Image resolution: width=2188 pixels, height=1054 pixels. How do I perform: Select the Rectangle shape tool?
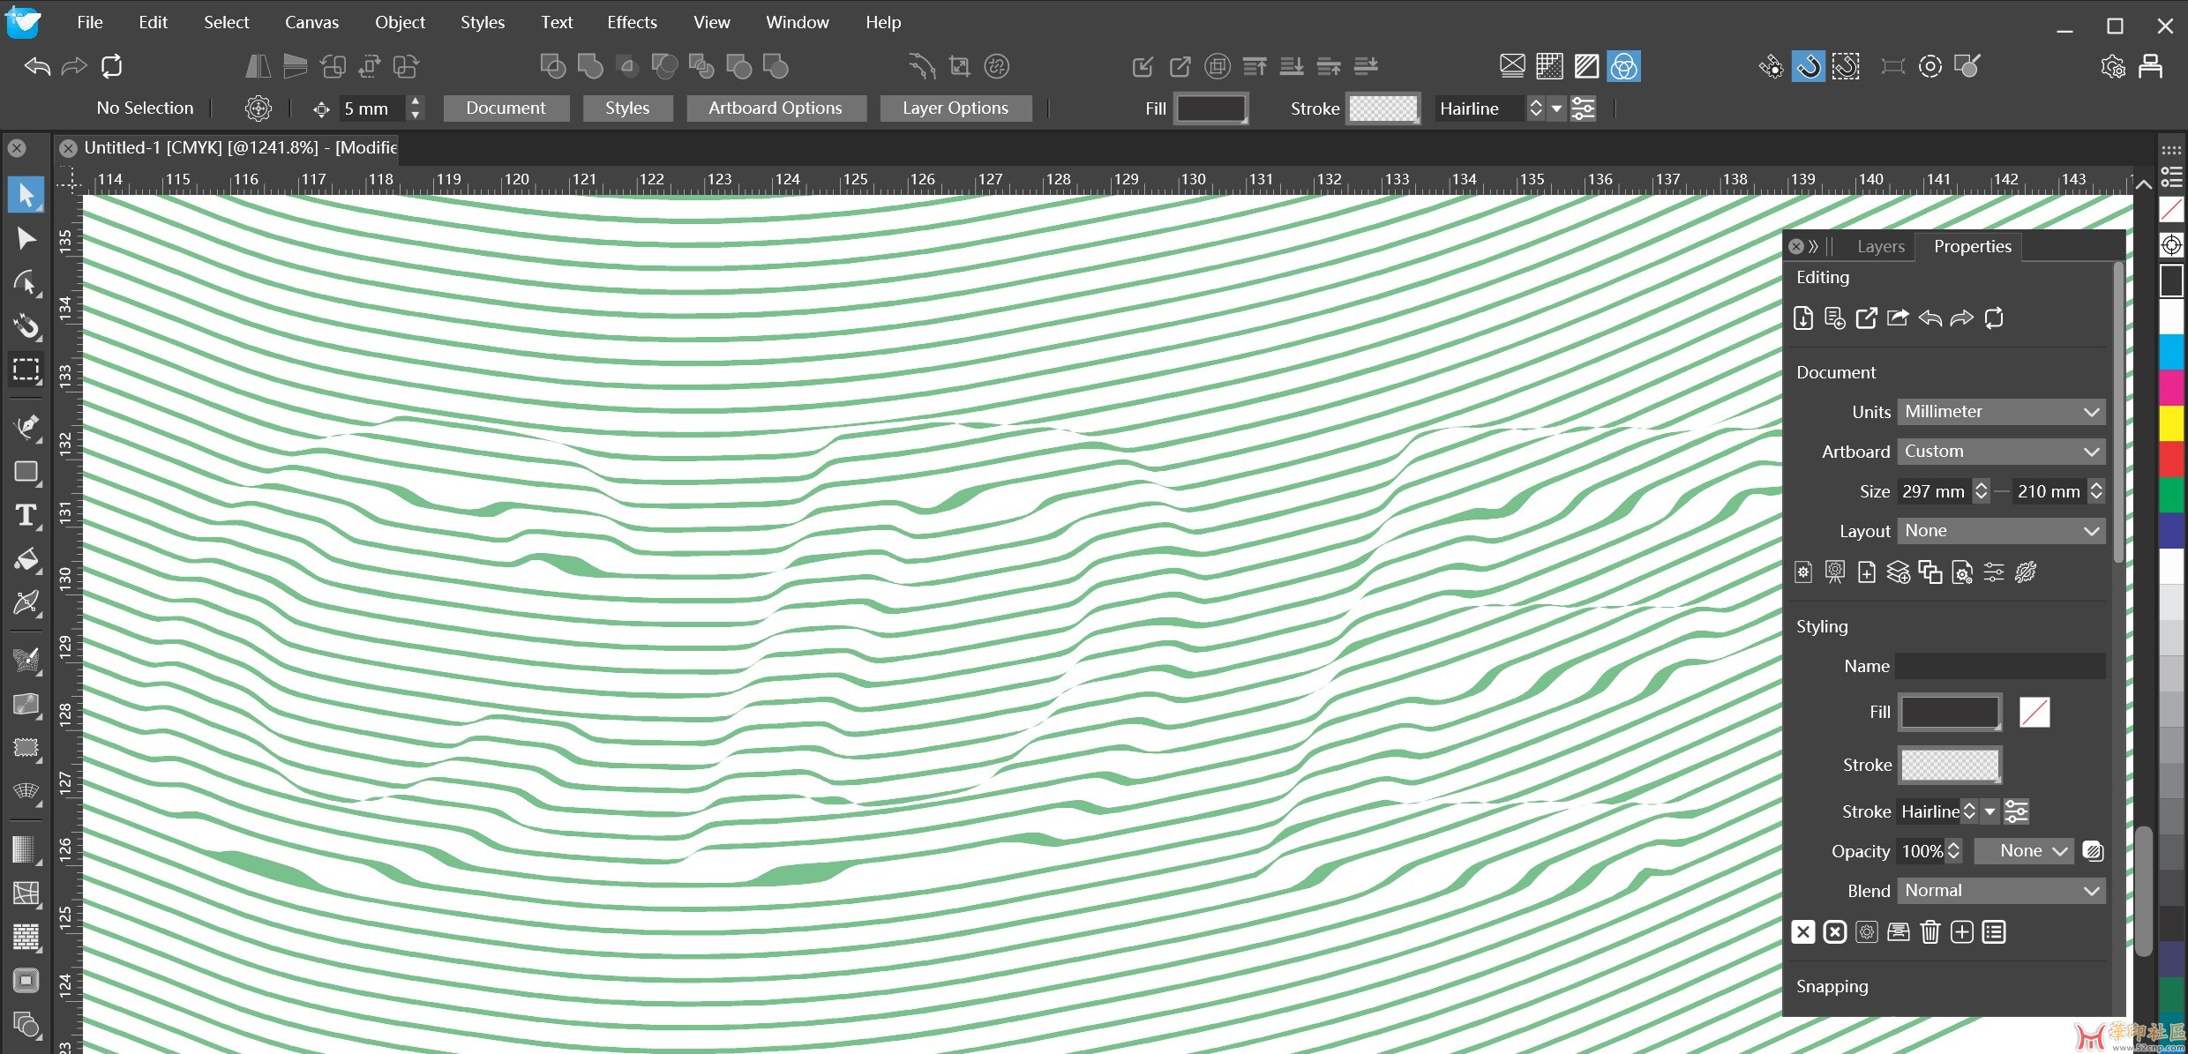pyautogui.click(x=26, y=472)
